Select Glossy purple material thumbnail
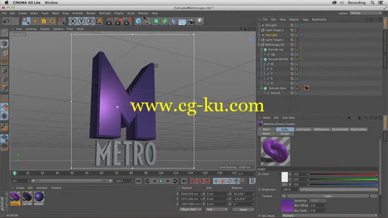 15,197
